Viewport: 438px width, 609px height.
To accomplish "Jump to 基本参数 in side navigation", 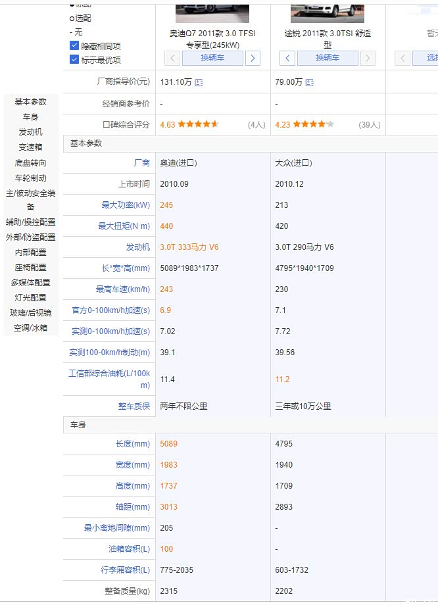I will click(x=31, y=102).
